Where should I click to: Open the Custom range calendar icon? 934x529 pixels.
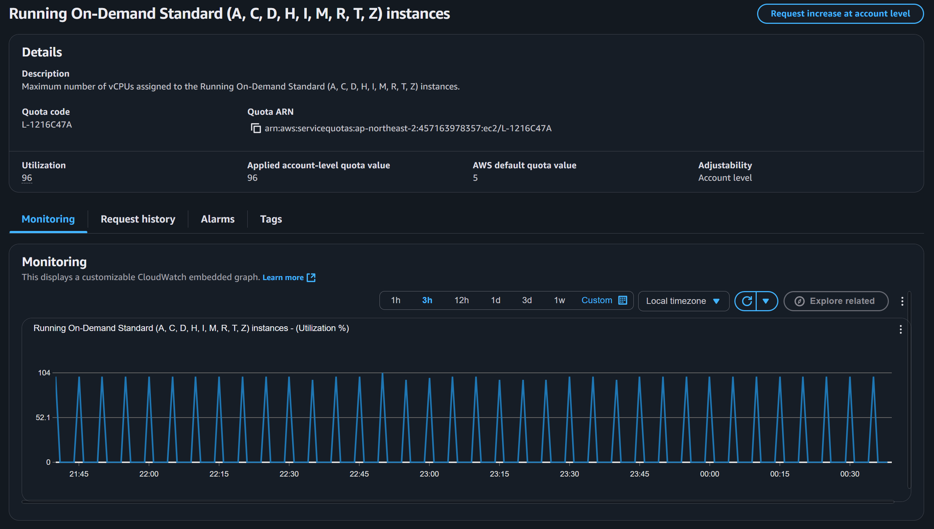(623, 300)
